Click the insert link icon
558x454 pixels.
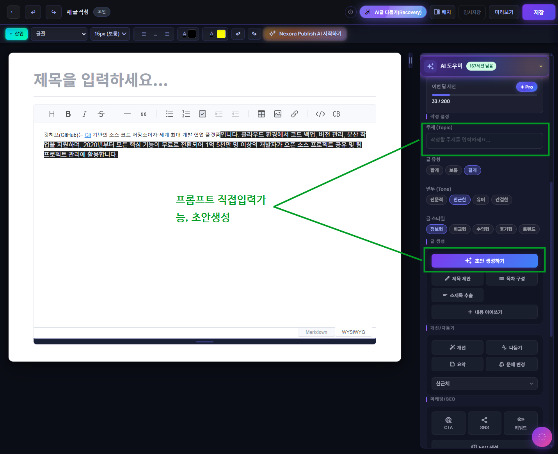(295, 114)
